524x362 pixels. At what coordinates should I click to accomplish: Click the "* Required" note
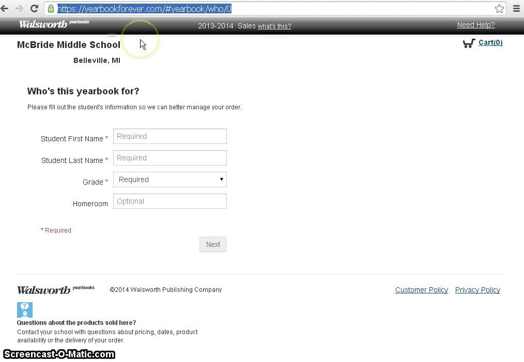(56, 231)
